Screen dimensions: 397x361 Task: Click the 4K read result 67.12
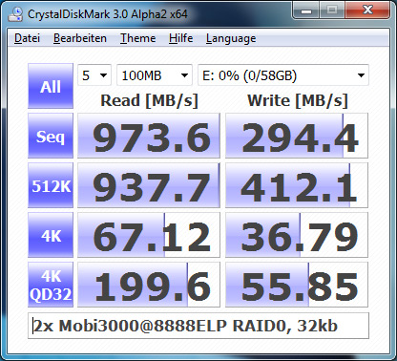point(149,235)
